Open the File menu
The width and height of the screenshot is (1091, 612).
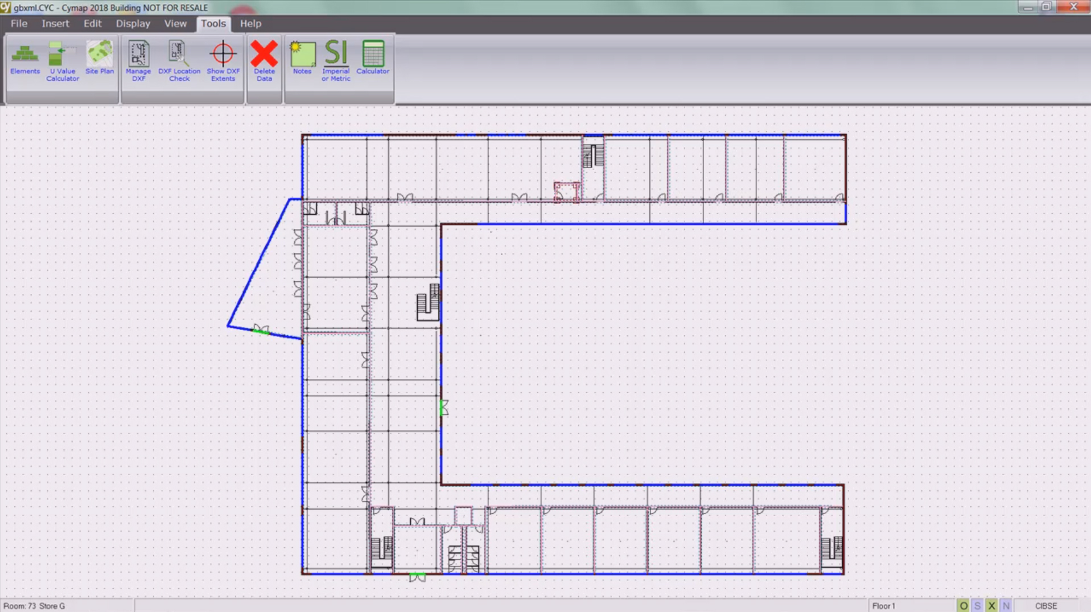(x=19, y=23)
